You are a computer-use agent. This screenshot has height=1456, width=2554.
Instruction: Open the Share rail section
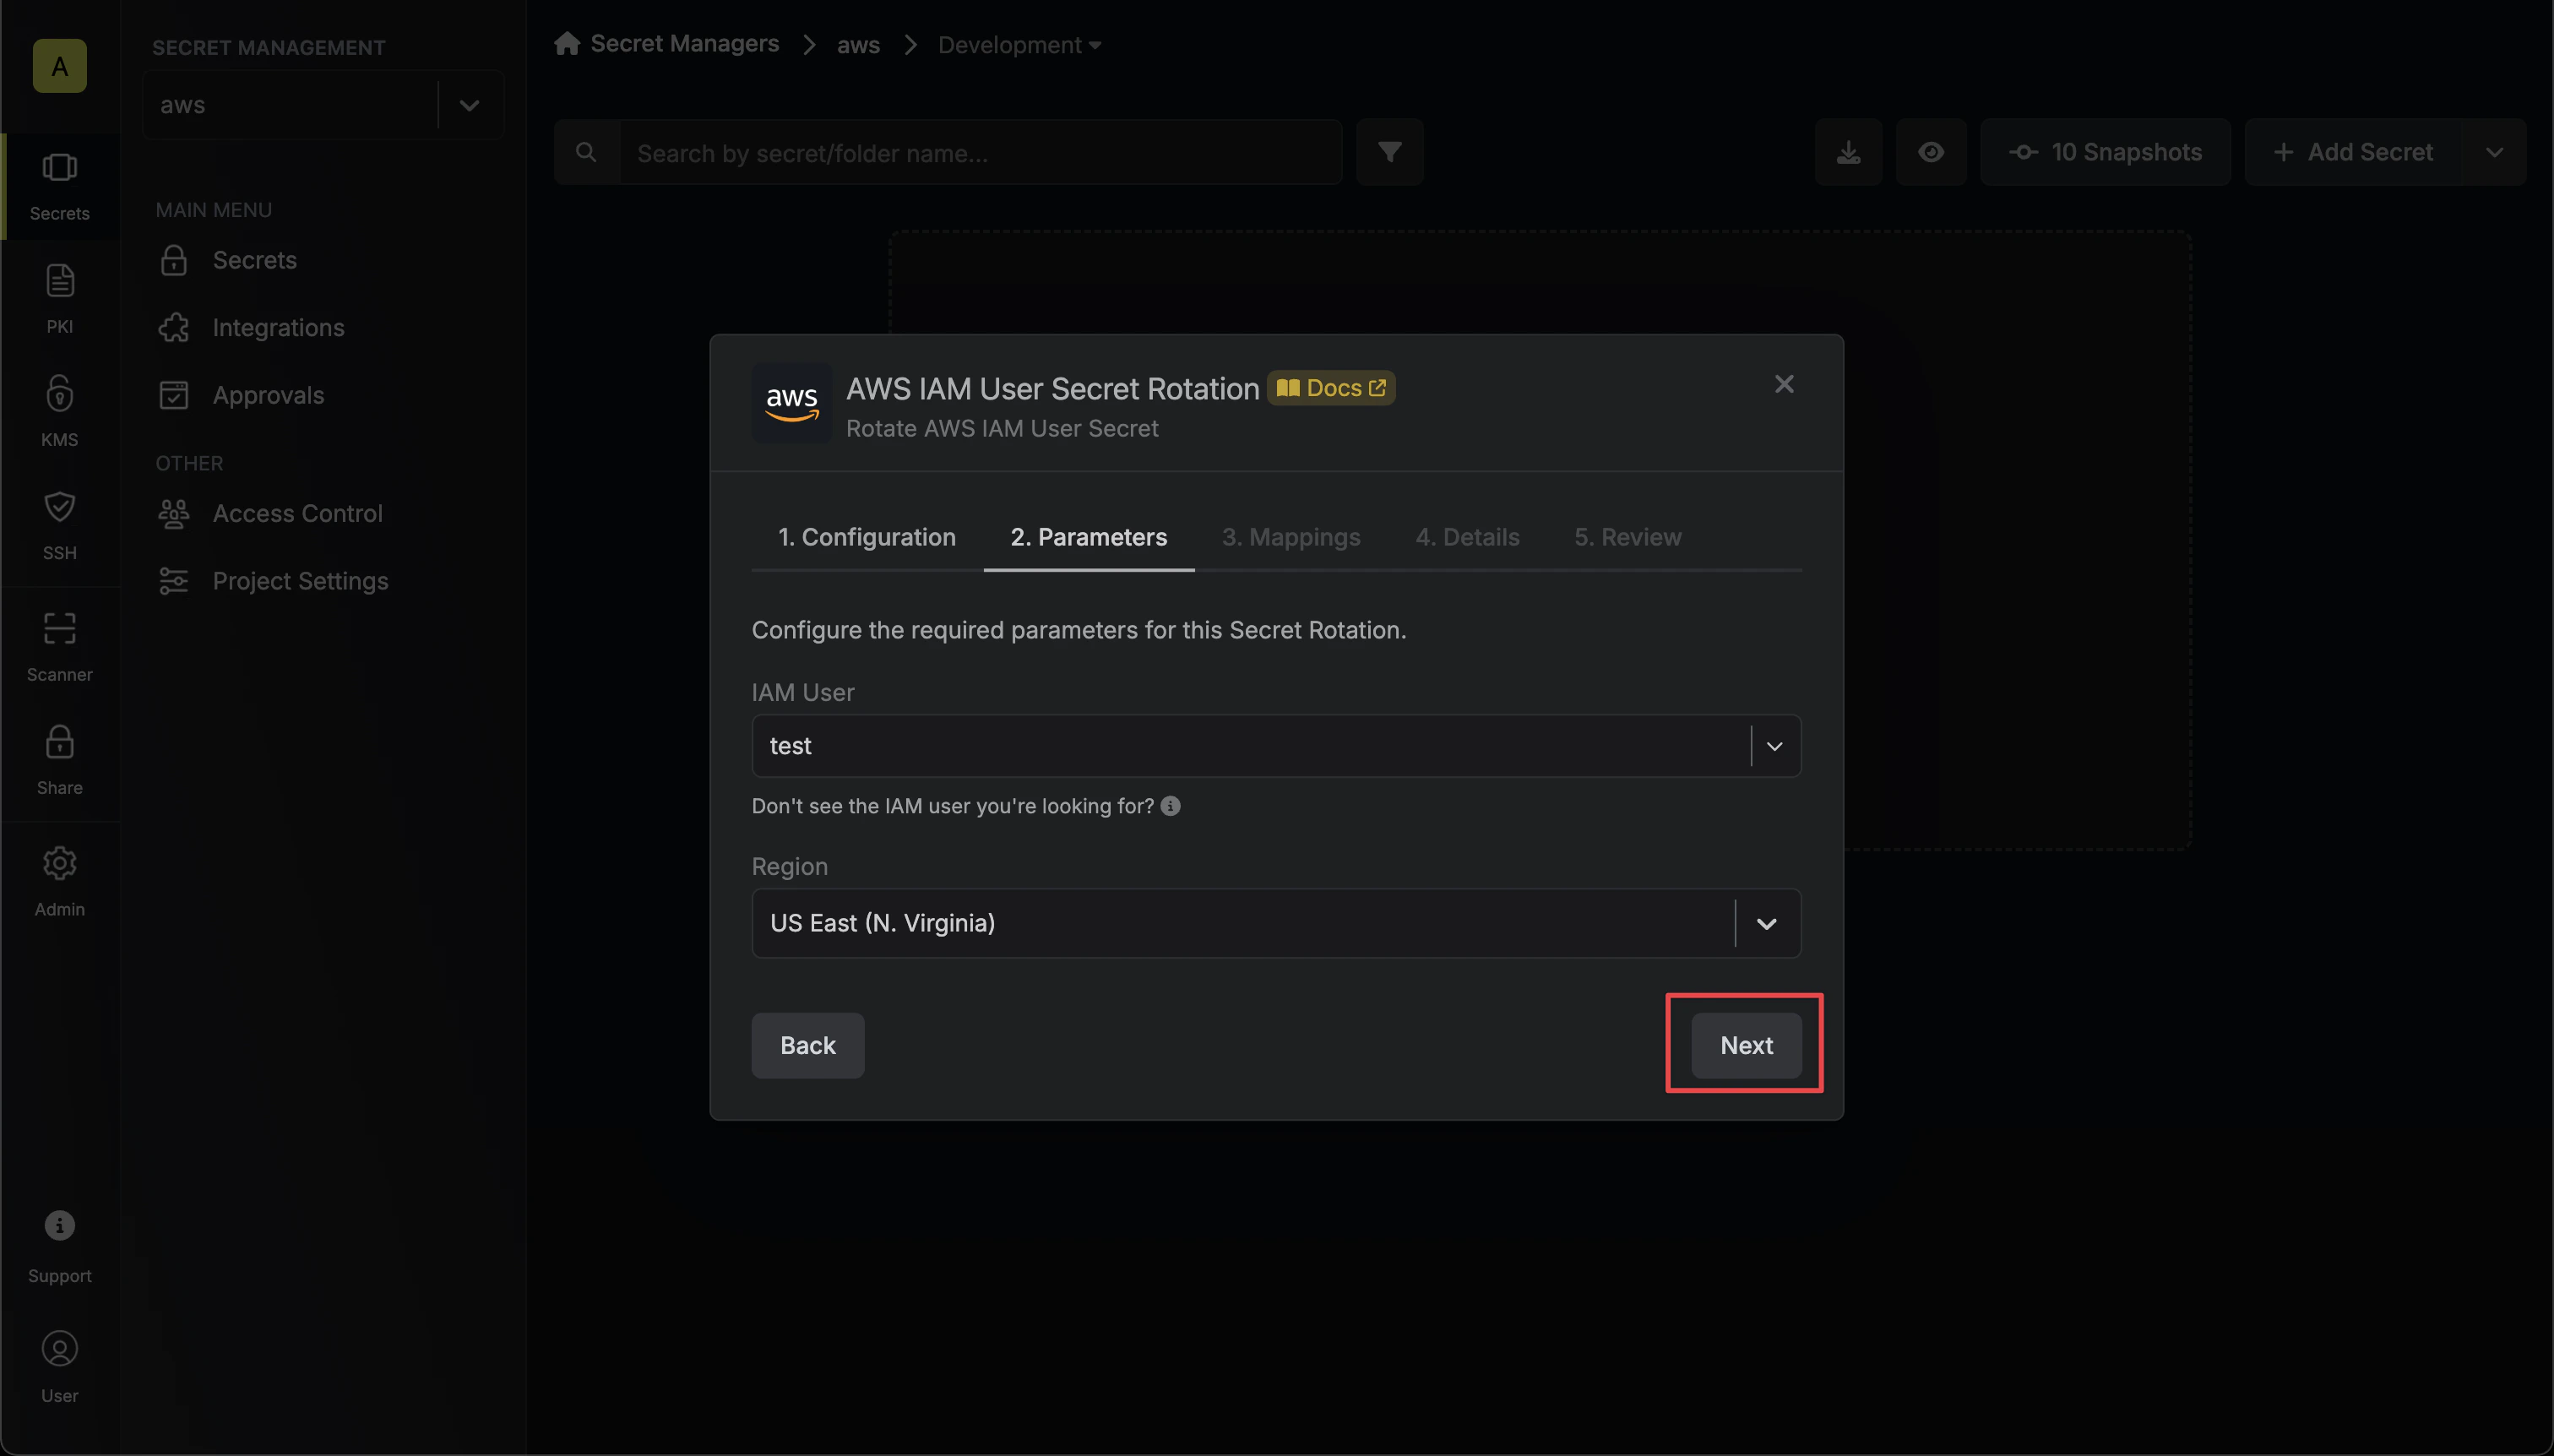point(59,759)
